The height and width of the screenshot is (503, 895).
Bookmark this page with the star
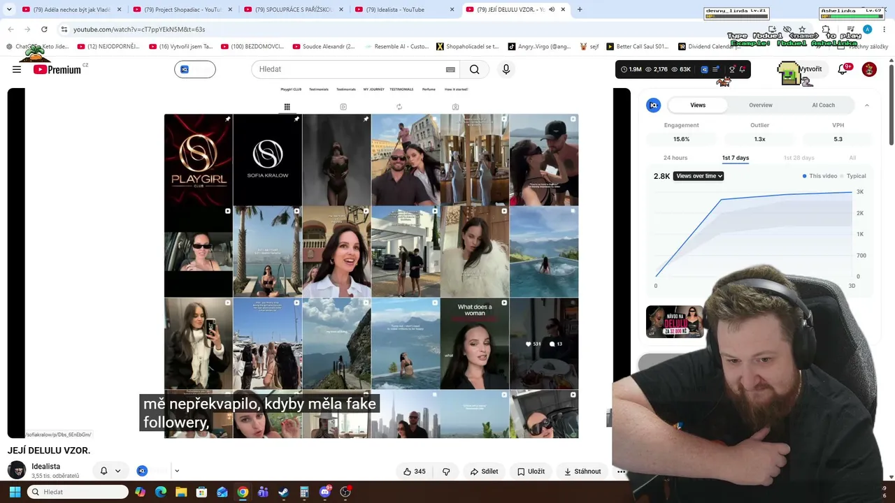(x=802, y=29)
